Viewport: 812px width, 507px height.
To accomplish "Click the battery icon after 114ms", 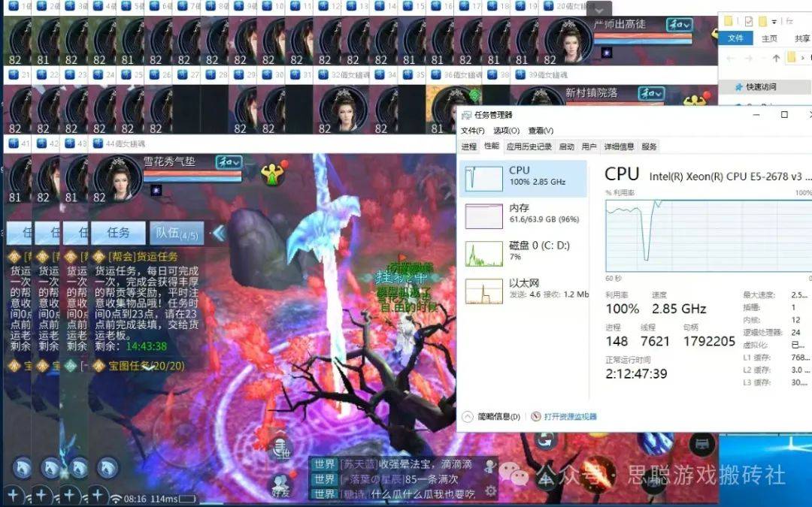I will [x=187, y=499].
